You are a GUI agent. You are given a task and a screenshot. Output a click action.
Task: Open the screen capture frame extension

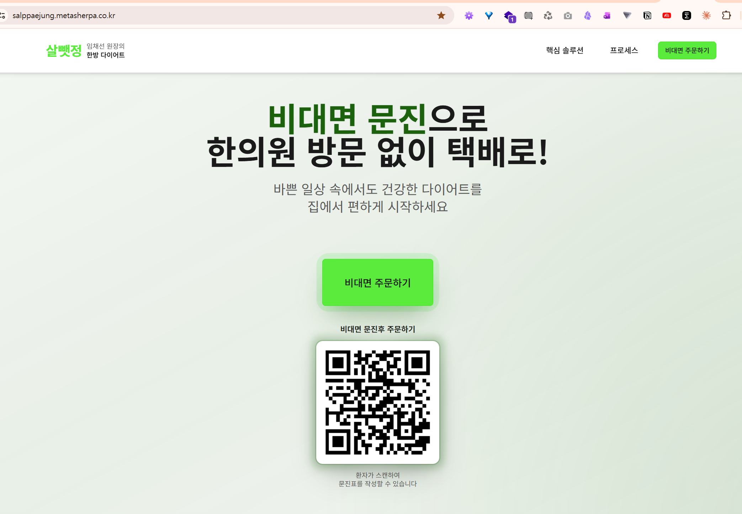[x=529, y=15]
